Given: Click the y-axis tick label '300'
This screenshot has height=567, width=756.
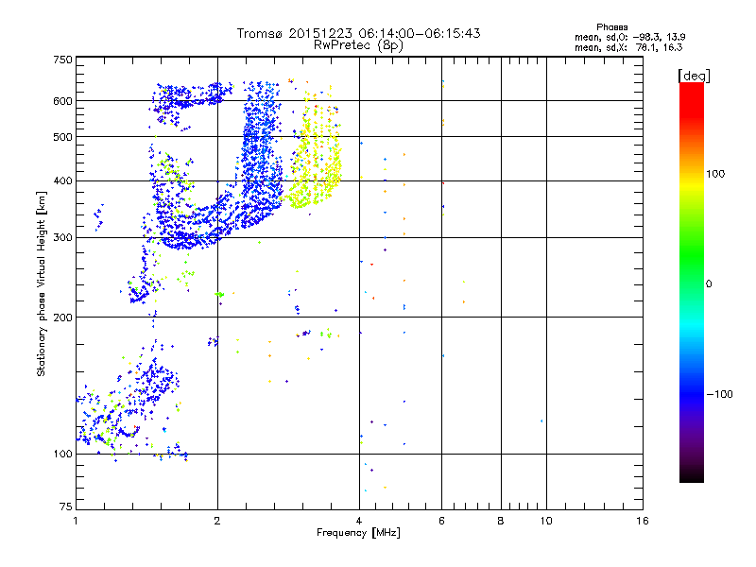Looking at the screenshot, I should click(x=62, y=238).
